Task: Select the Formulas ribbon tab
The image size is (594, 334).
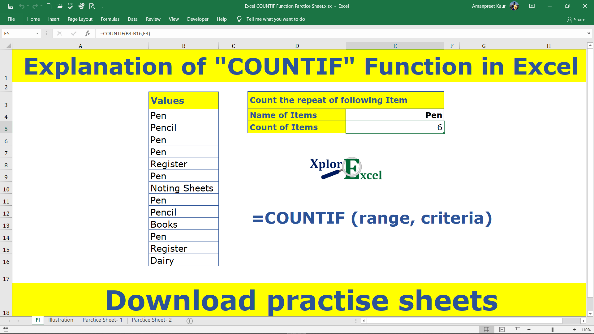Action: [x=110, y=19]
